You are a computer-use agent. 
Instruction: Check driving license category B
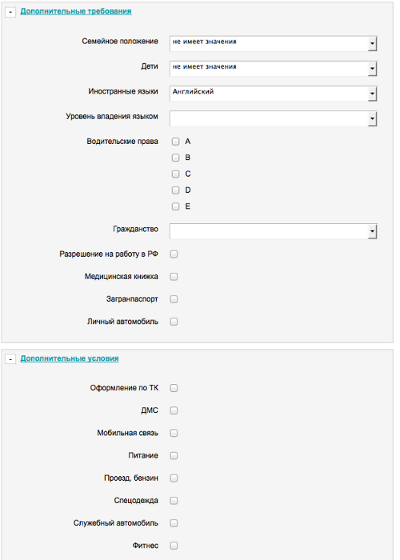[175, 158]
